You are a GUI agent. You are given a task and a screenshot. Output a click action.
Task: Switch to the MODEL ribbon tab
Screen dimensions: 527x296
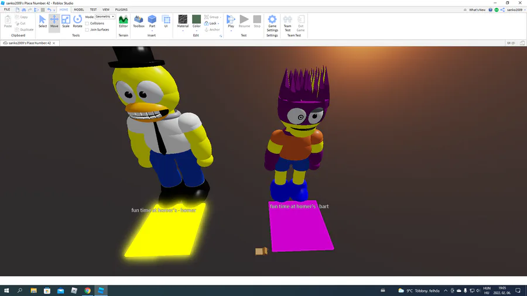78,10
